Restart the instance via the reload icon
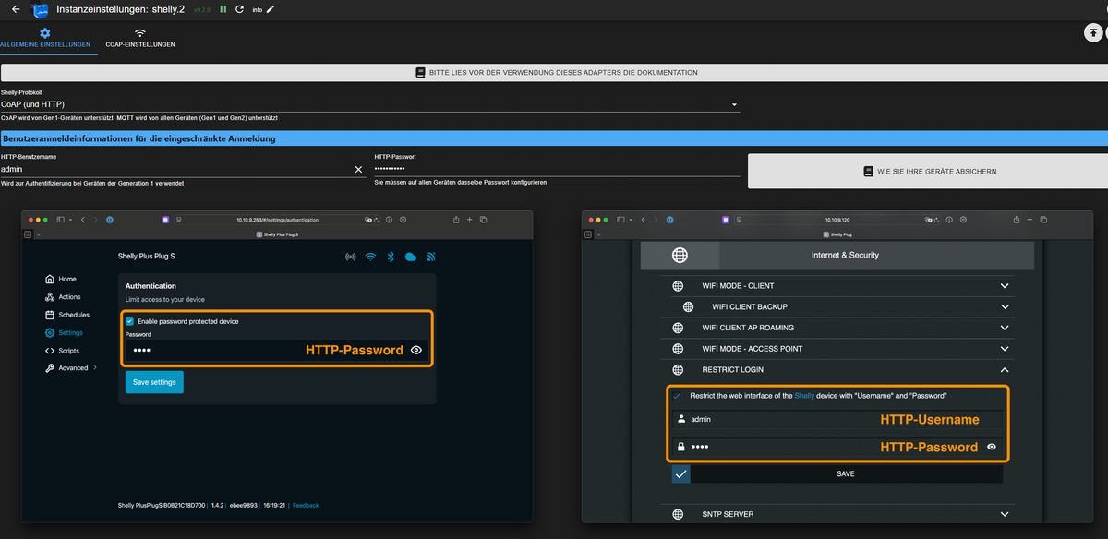Image resolution: width=1108 pixels, height=539 pixels. tap(240, 9)
